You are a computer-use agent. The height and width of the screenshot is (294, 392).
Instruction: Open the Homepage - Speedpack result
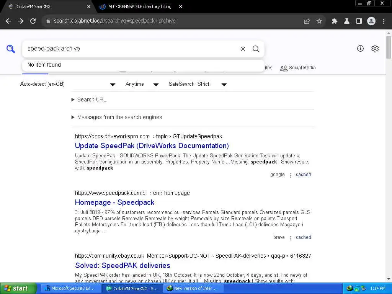[114, 202]
